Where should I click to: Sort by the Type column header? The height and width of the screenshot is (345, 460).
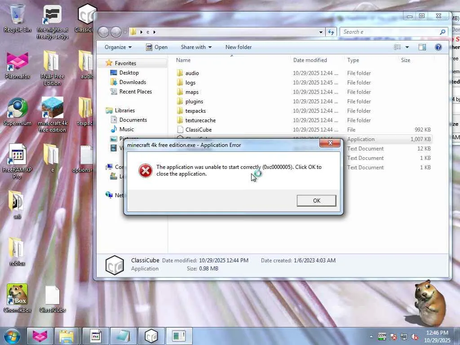coord(353,60)
